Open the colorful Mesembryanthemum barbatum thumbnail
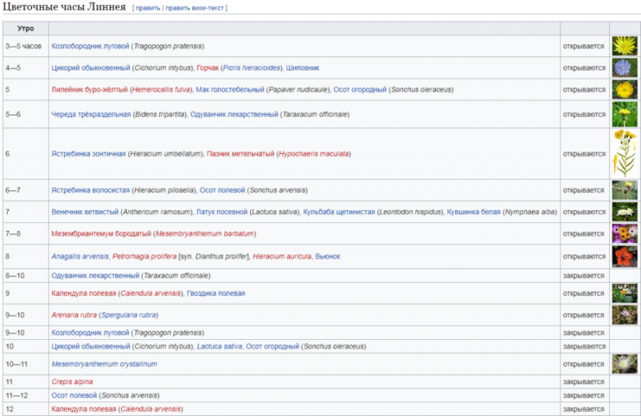The width and height of the screenshot is (641, 416). (x=625, y=233)
